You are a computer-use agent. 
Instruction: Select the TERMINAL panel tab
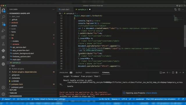[106, 73]
